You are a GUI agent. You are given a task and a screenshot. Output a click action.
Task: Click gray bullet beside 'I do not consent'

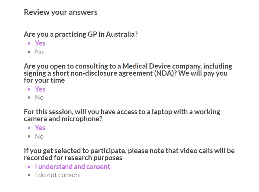click(29, 175)
